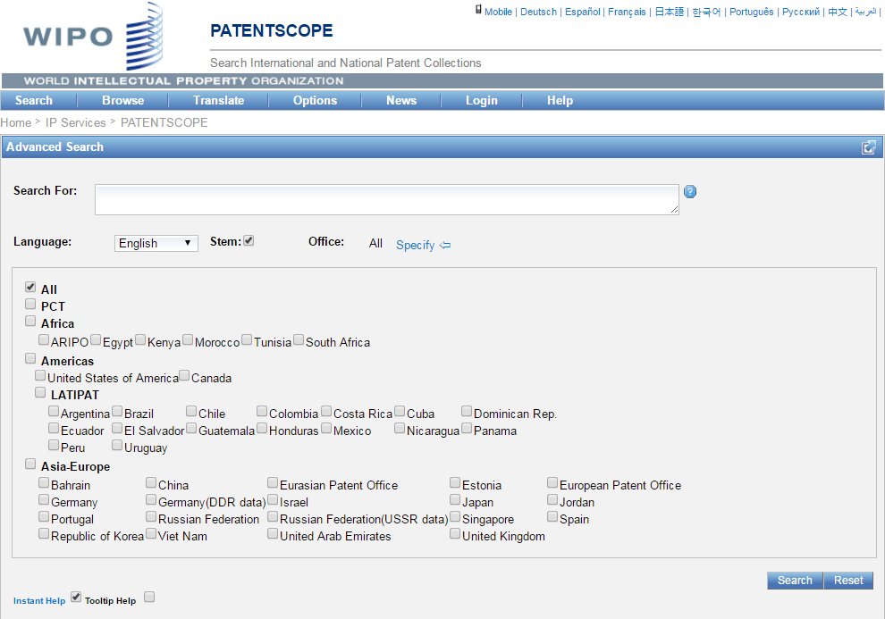Click the Specify office link

pos(415,246)
